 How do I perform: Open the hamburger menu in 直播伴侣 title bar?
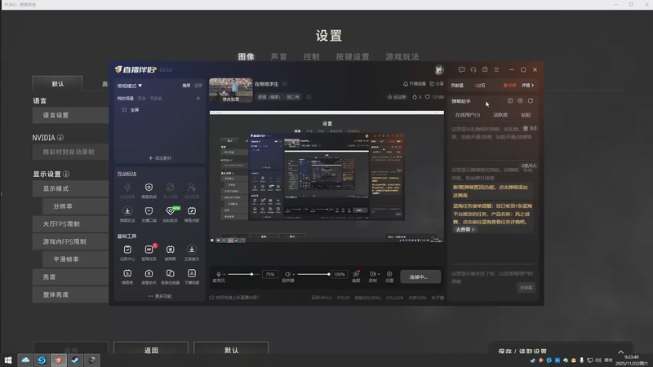tap(496, 69)
